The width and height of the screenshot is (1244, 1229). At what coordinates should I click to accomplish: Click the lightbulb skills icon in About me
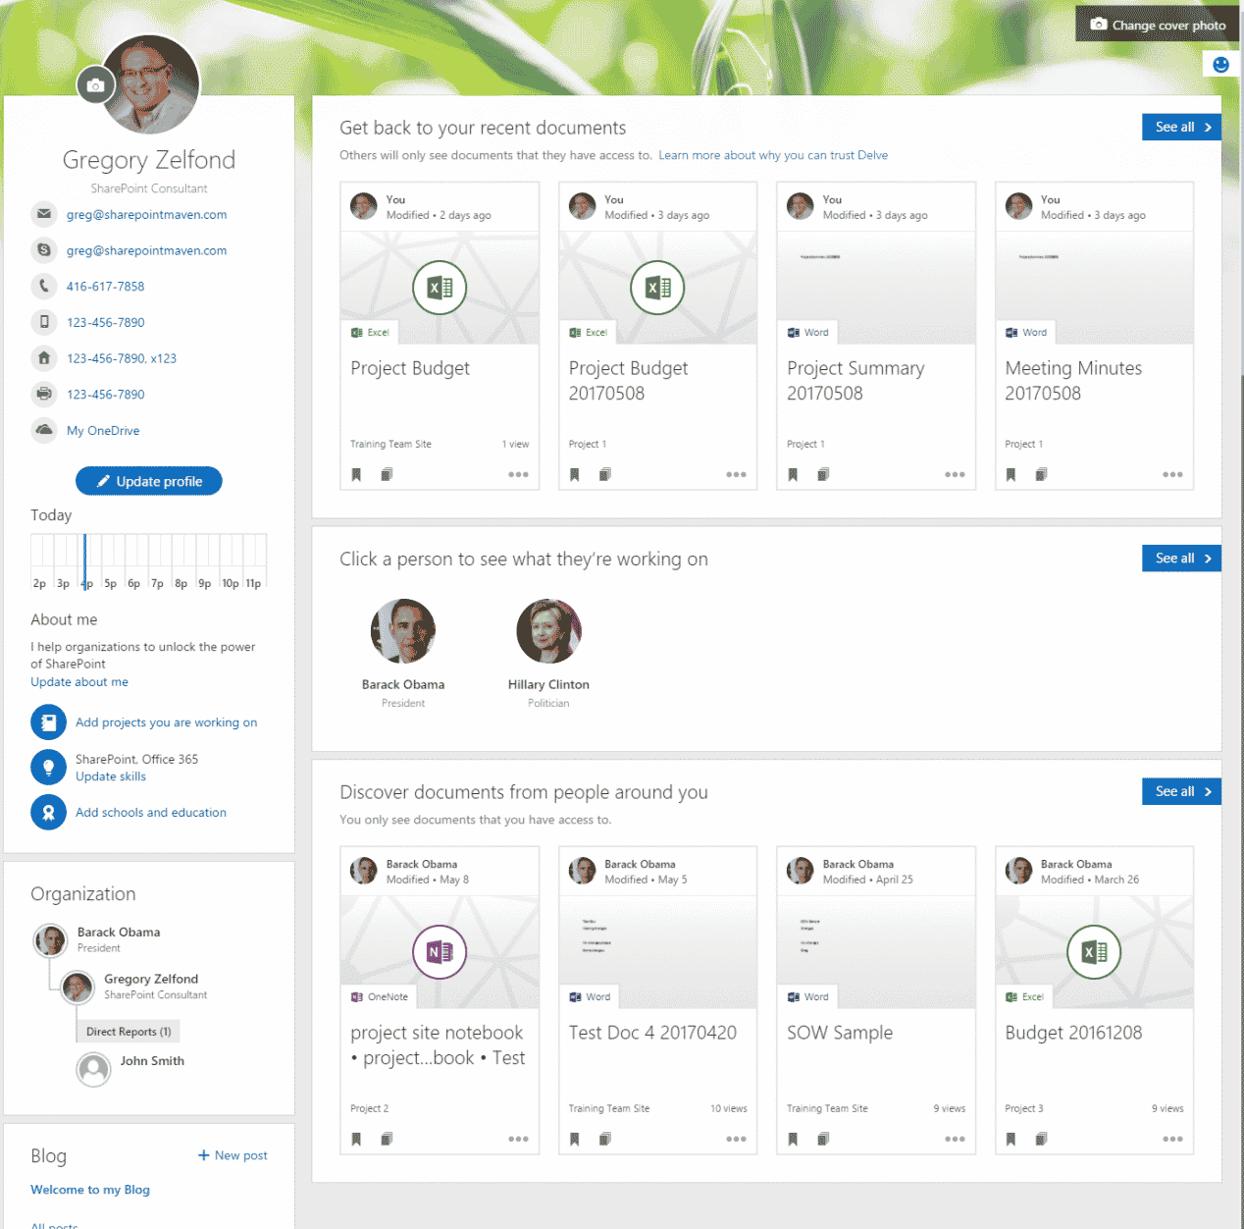click(x=48, y=767)
